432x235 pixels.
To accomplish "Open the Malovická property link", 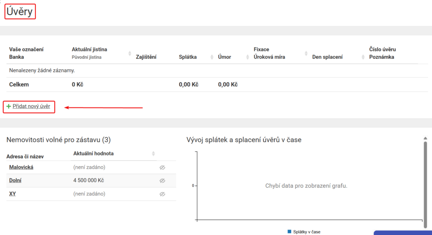I will coord(21,167).
